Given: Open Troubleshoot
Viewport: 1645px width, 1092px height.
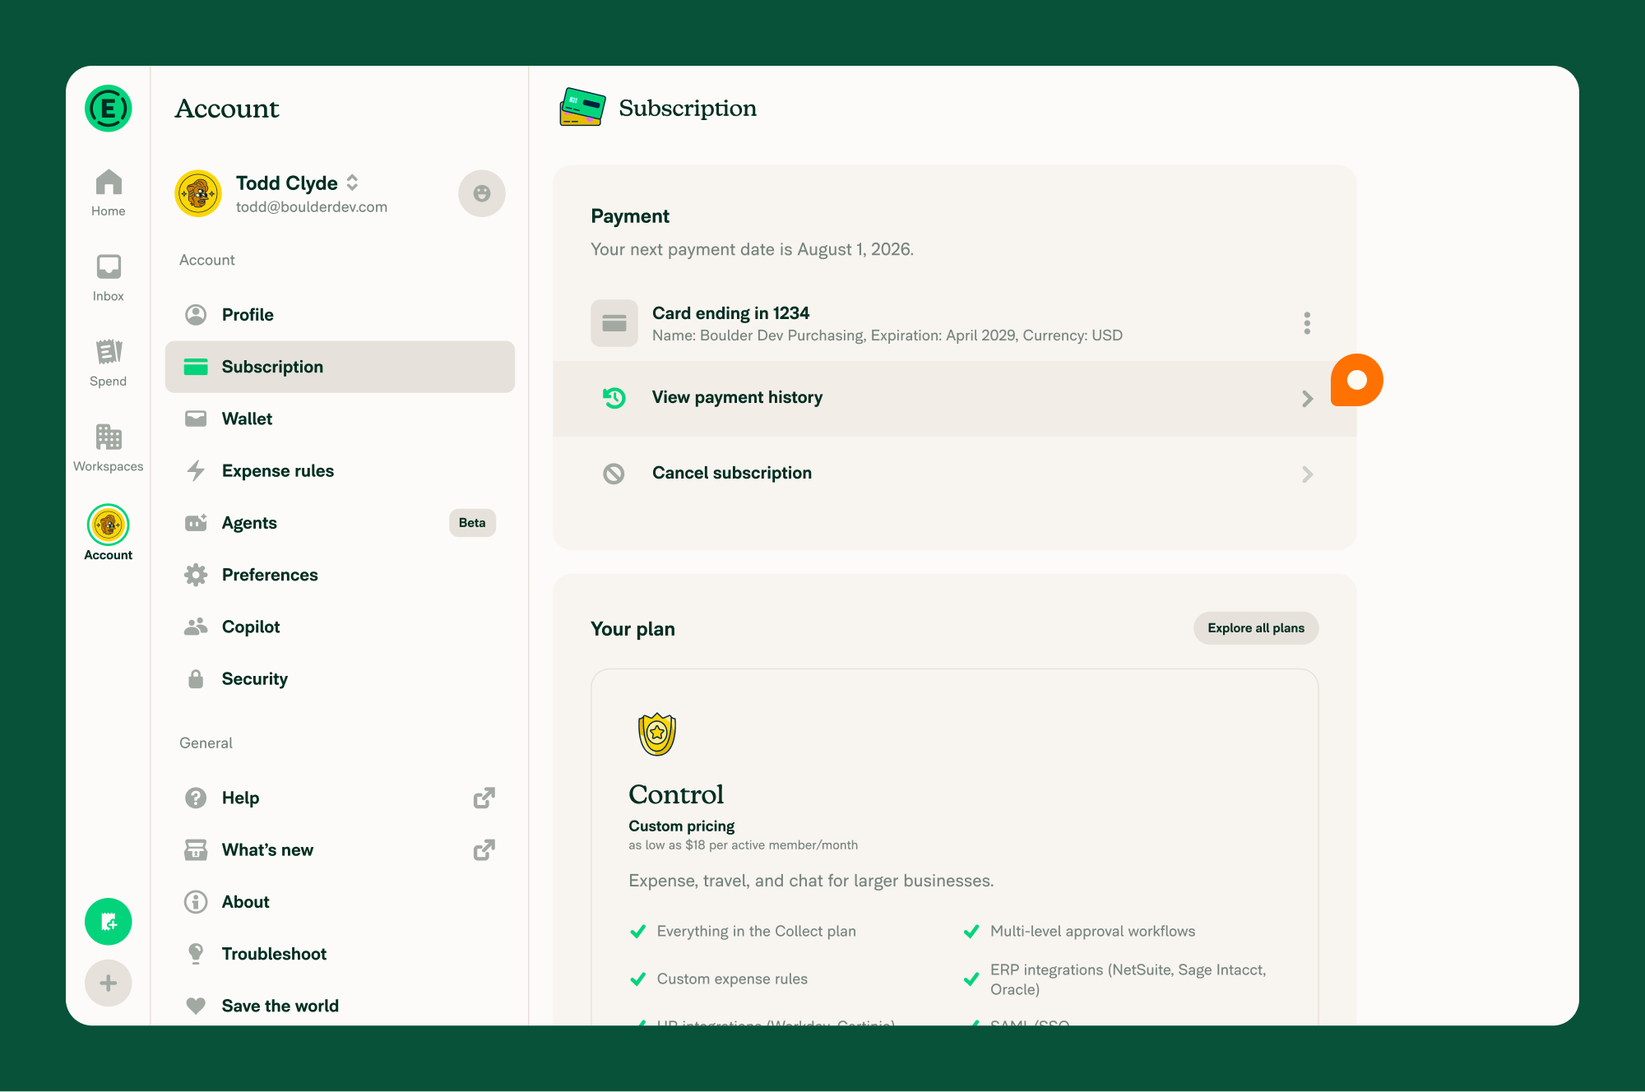Looking at the screenshot, I should point(340,954).
